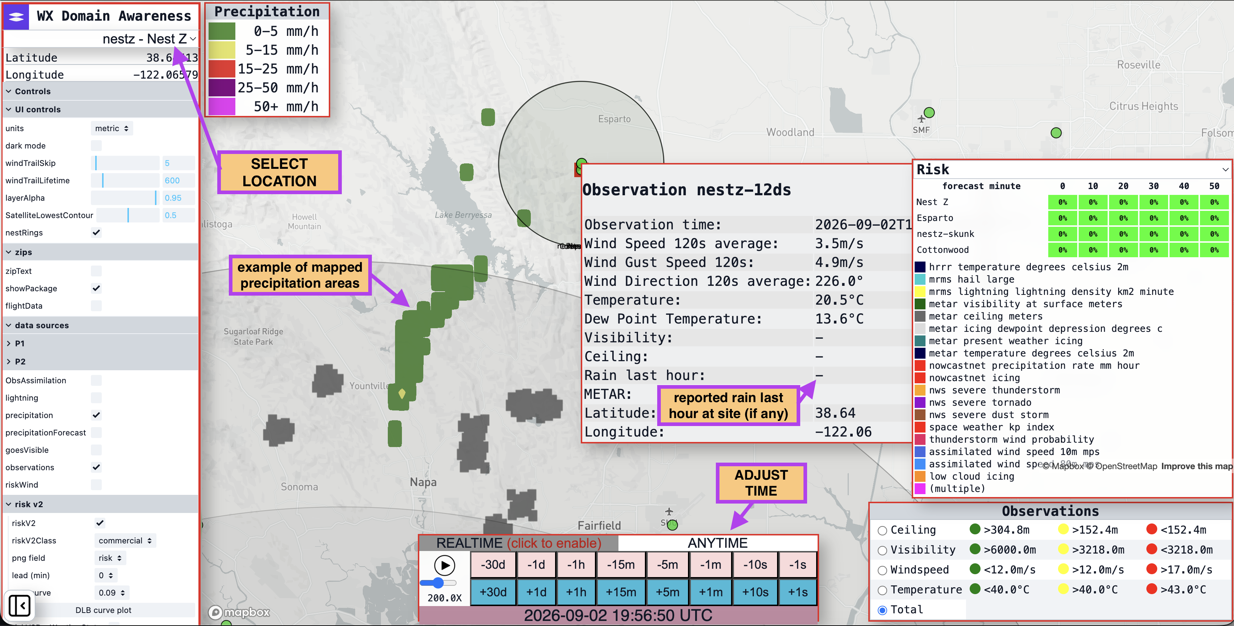Collapse the Risk panel with its chevron
Screen dimensions: 1234x626
point(1225,170)
